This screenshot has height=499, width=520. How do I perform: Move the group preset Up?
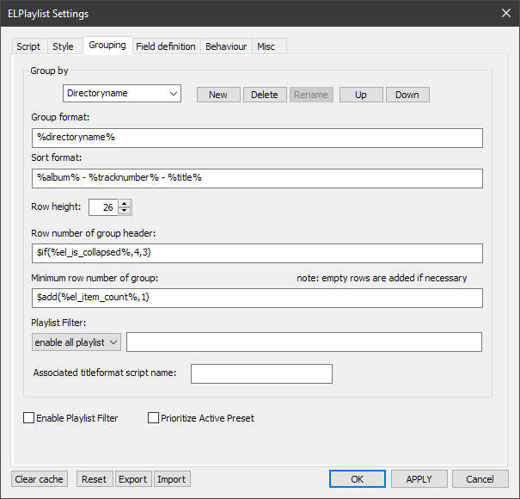click(361, 95)
